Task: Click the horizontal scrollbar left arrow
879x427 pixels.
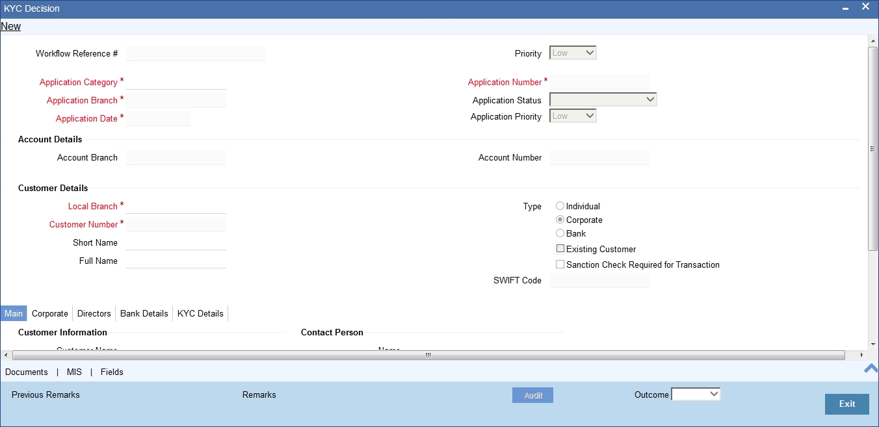Action: [6, 356]
